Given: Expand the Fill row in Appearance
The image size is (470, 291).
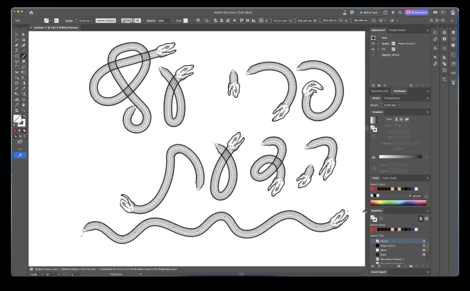Looking at the screenshot, I should pyautogui.click(x=378, y=49).
